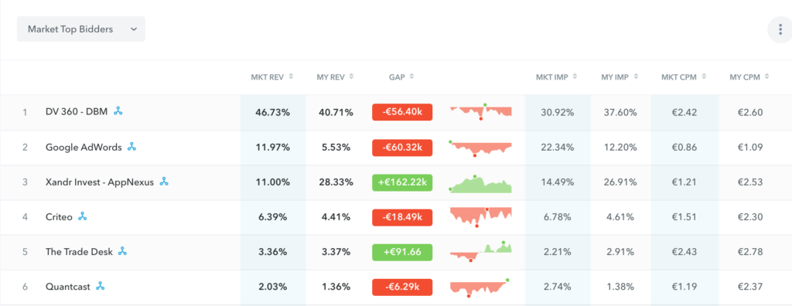Click the green +€162.22k gap badge

click(x=402, y=182)
